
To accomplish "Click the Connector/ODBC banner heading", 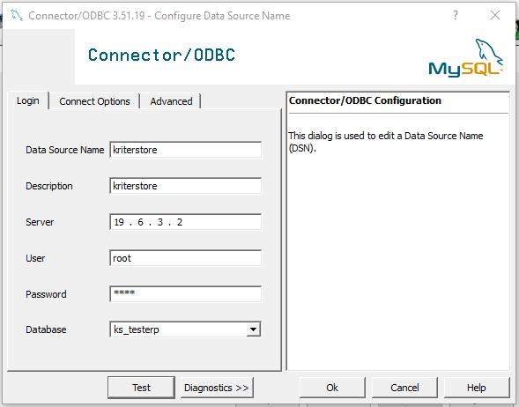I will 161,55.
